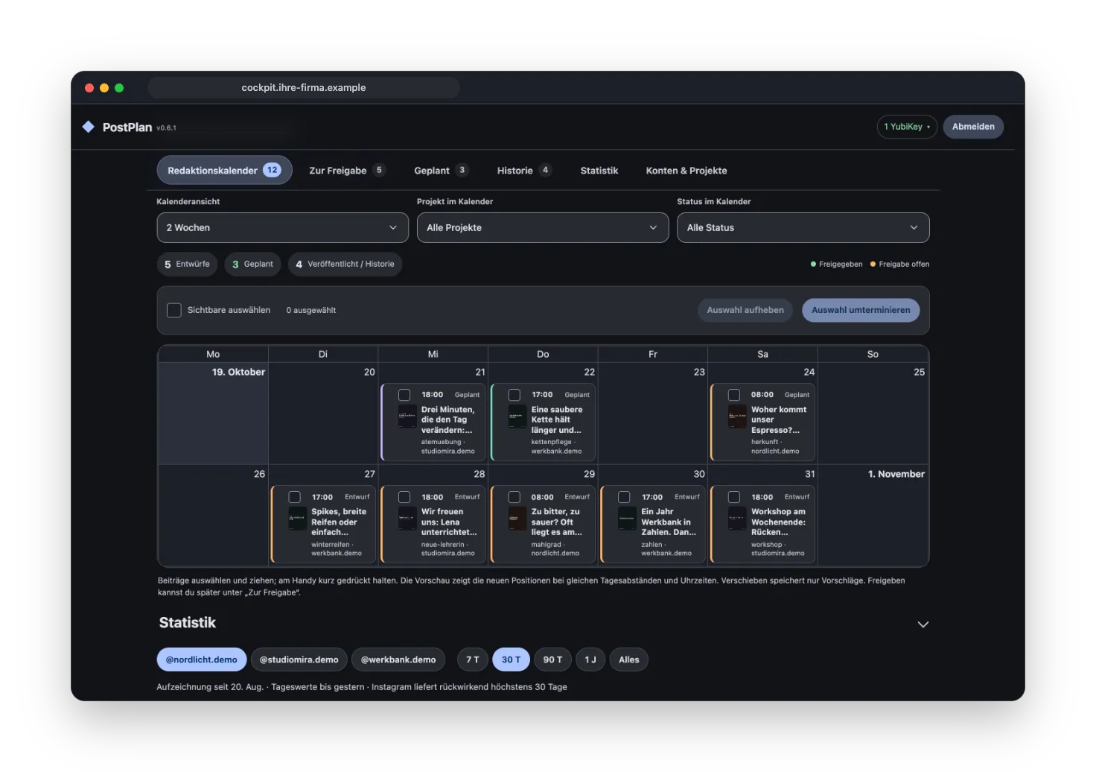1096x772 pixels.
Task: Open thumbnail of Workshop am Wochenende post
Action: click(737, 519)
